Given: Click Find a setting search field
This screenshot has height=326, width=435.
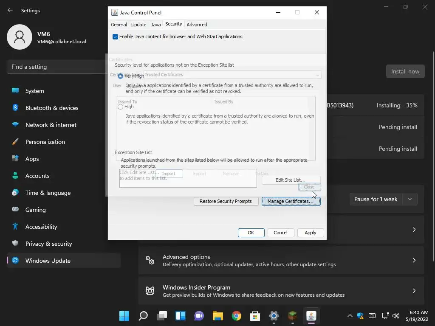Looking at the screenshot, I should tap(57, 67).
